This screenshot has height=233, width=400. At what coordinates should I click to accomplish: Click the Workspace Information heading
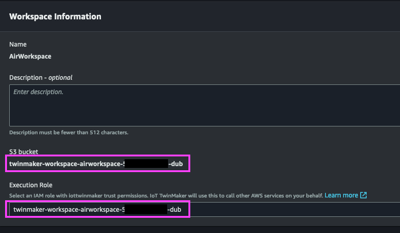(55, 17)
